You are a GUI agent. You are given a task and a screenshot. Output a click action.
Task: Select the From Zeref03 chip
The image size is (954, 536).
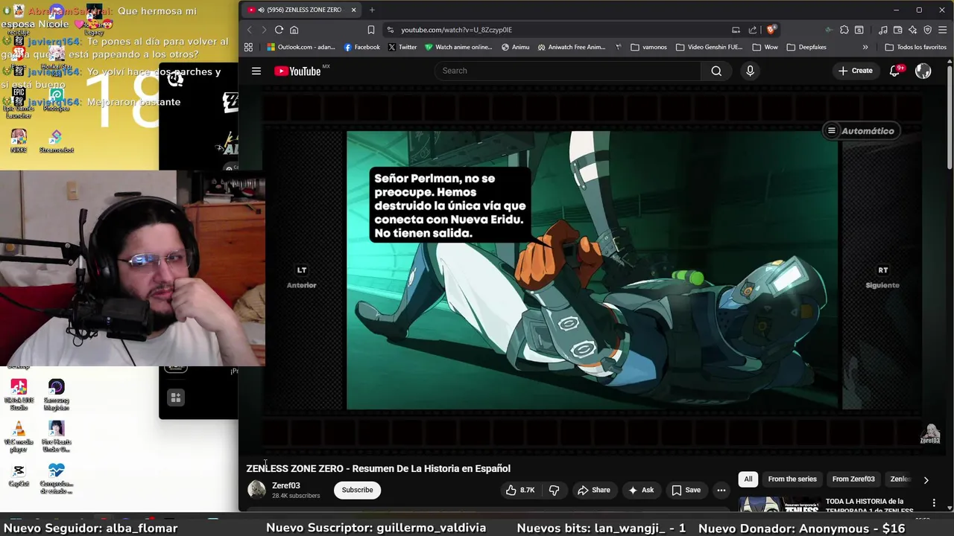pos(853,479)
